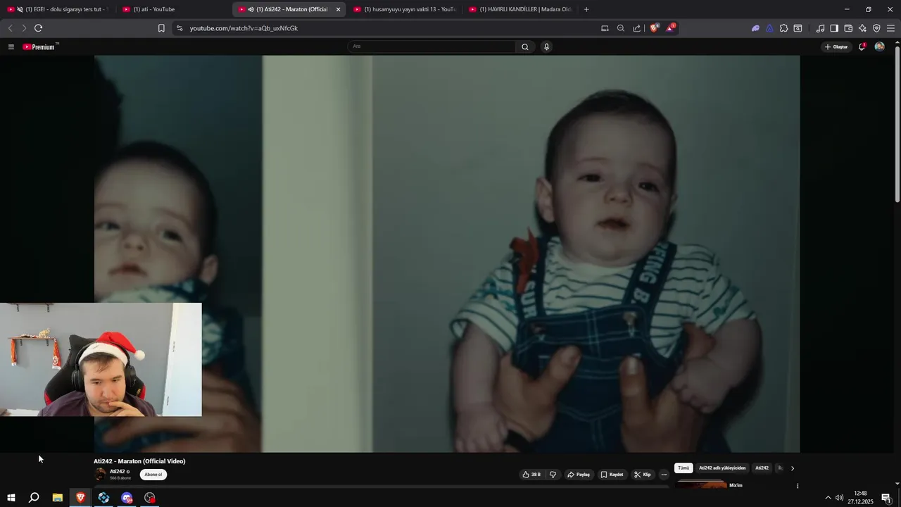The width and height of the screenshot is (901, 507).
Task: Save video with Kaydet button
Action: coord(612,475)
